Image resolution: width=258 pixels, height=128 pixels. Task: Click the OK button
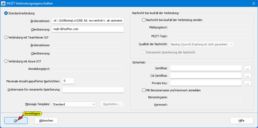[16, 120]
